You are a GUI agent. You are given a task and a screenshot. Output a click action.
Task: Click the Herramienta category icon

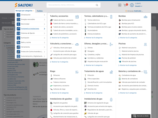coord(18,47)
